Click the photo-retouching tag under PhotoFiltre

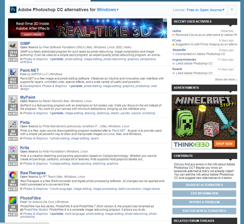point(136,214)
